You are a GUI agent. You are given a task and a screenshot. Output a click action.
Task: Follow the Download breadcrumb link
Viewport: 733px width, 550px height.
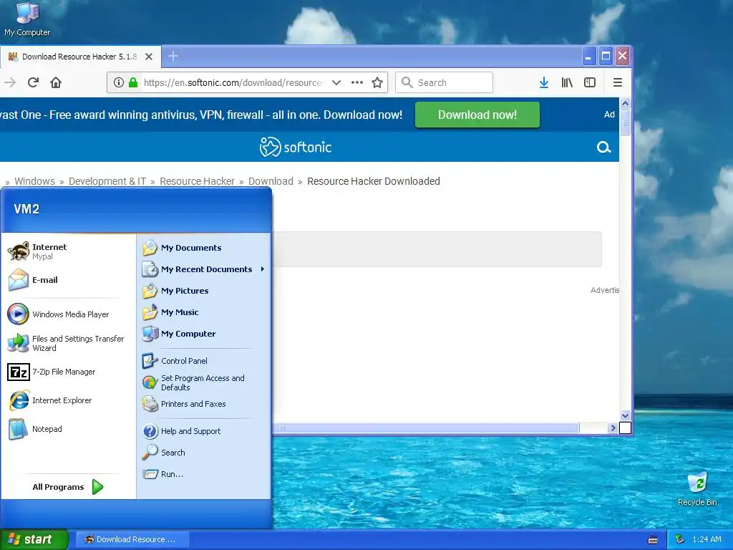coord(271,181)
